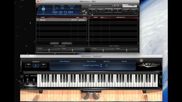
Task: Click the fast-forward transport button
Action: pyautogui.click(x=126, y=10)
